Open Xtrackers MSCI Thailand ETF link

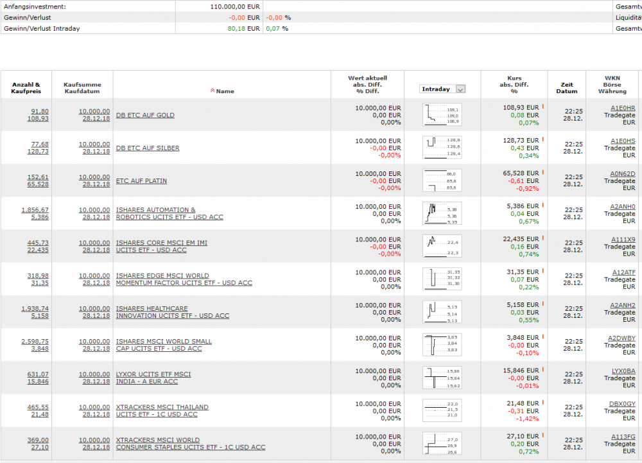162,410
